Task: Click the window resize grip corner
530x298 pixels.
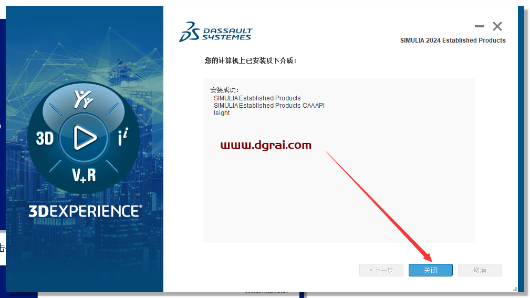Action: click(514, 289)
